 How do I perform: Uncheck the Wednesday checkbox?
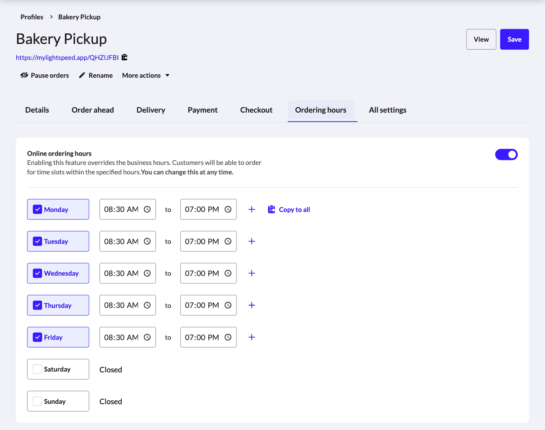(x=37, y=273)
